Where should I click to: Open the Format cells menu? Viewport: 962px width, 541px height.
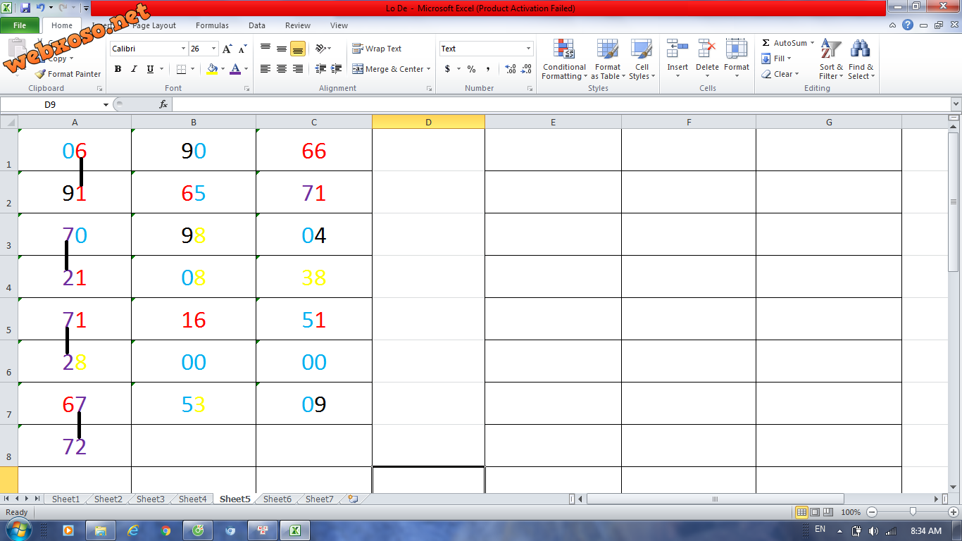(737, 59)
